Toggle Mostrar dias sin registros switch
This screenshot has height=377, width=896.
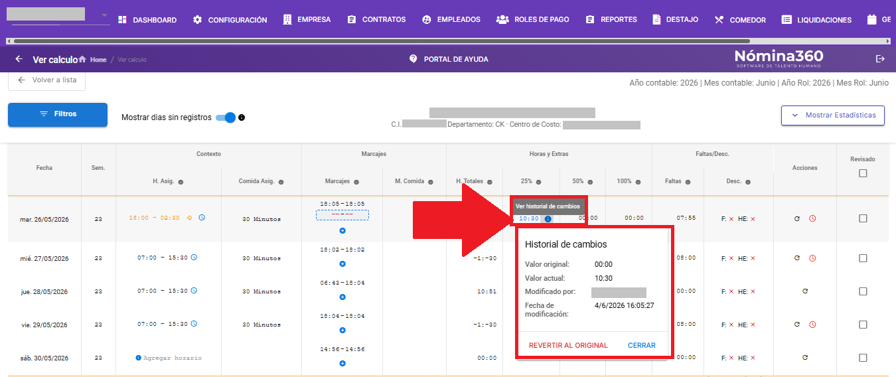click(226, 117)
